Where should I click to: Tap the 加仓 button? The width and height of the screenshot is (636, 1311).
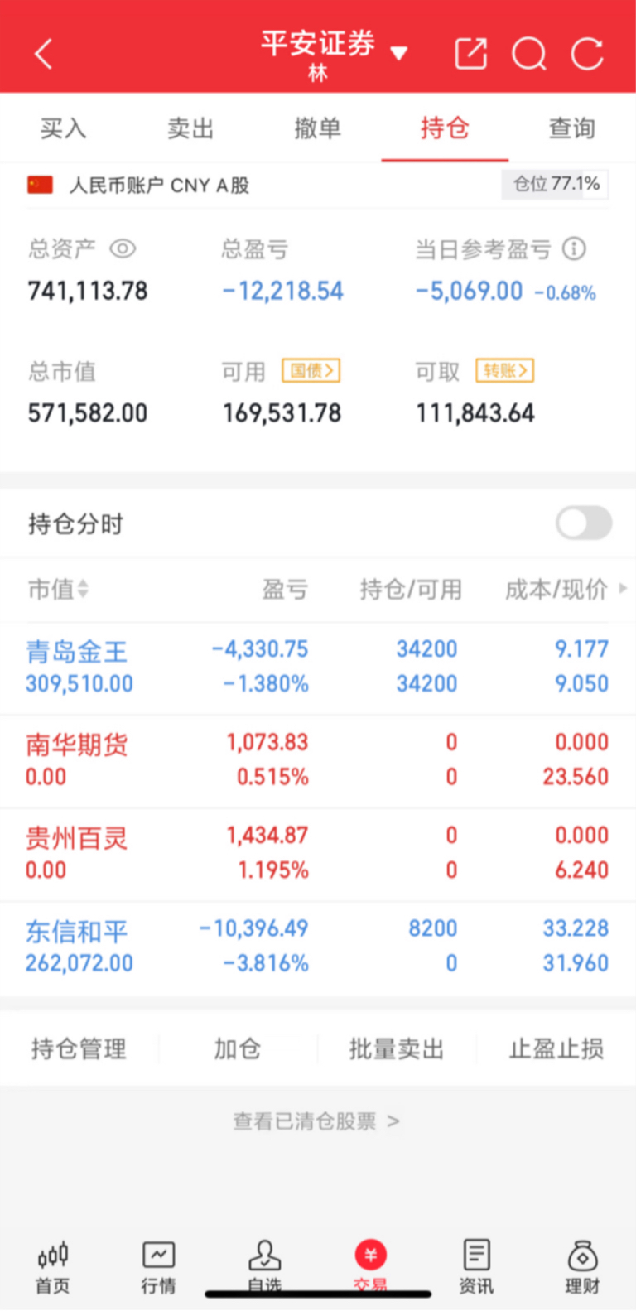click(x=238, y=1048)
